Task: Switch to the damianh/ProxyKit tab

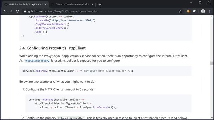Action: point(26,4)
